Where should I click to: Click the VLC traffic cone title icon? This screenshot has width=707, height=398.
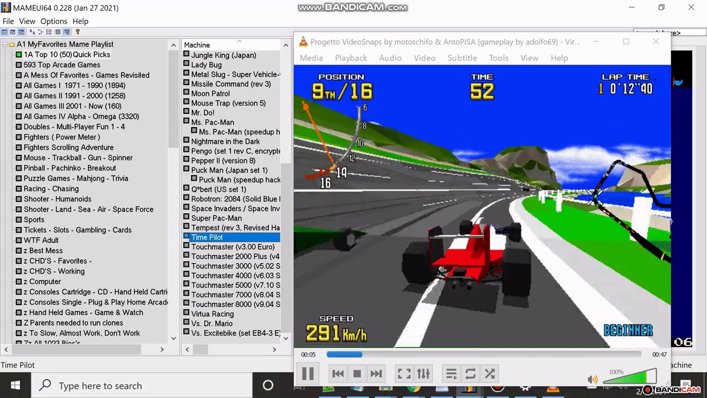click(x=303, y=41)
